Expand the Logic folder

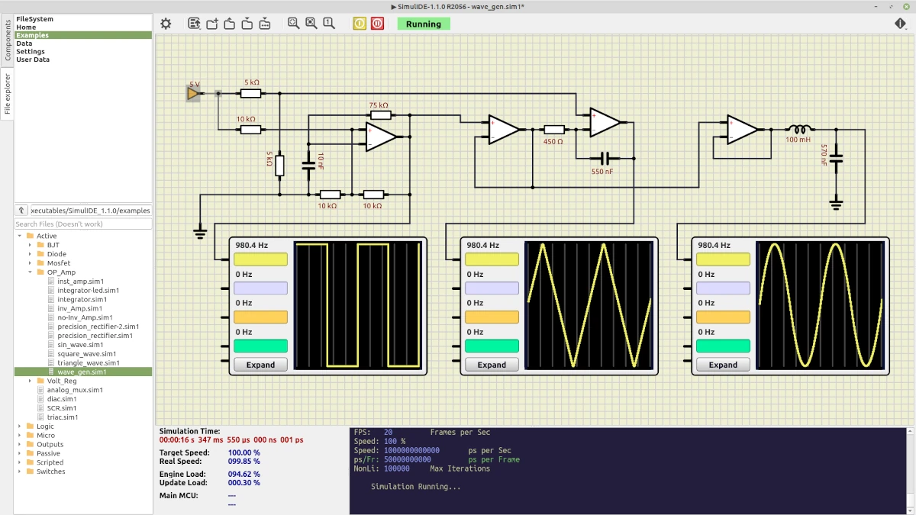20,426
